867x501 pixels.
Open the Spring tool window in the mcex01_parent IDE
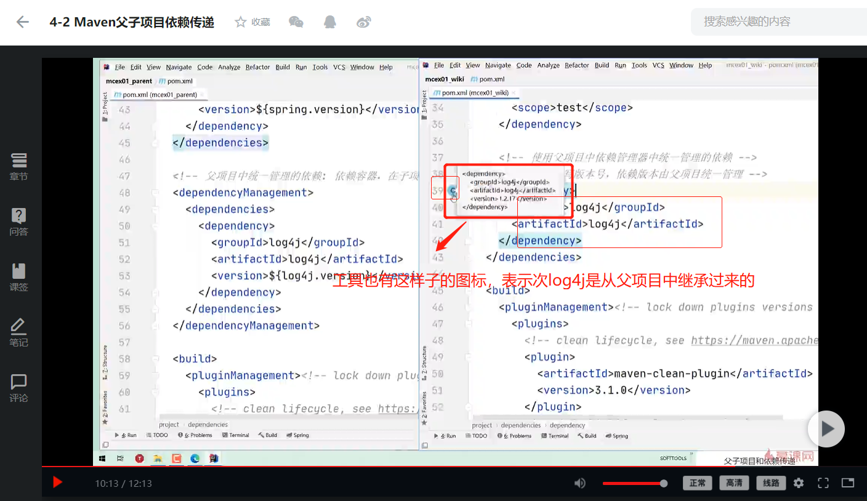[298, 435]
